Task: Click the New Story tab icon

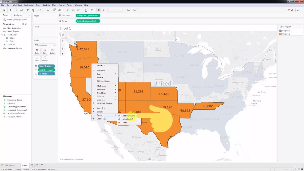Action: point(42,165)
